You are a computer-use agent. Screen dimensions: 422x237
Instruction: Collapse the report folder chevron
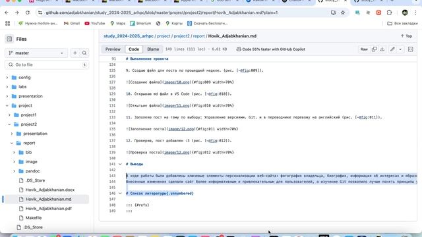(x=12, y=143)
